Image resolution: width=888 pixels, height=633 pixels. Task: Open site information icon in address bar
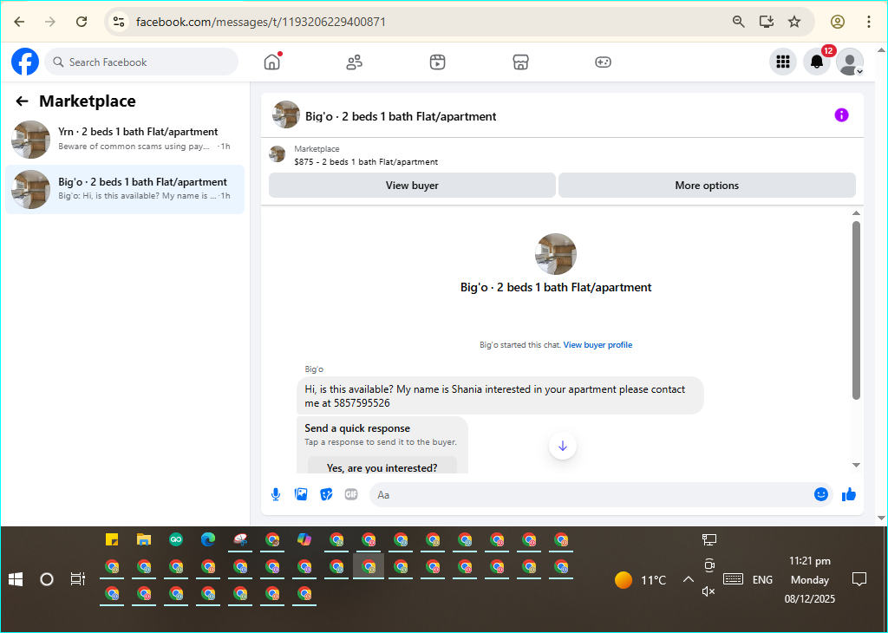(x=118, y=22)
